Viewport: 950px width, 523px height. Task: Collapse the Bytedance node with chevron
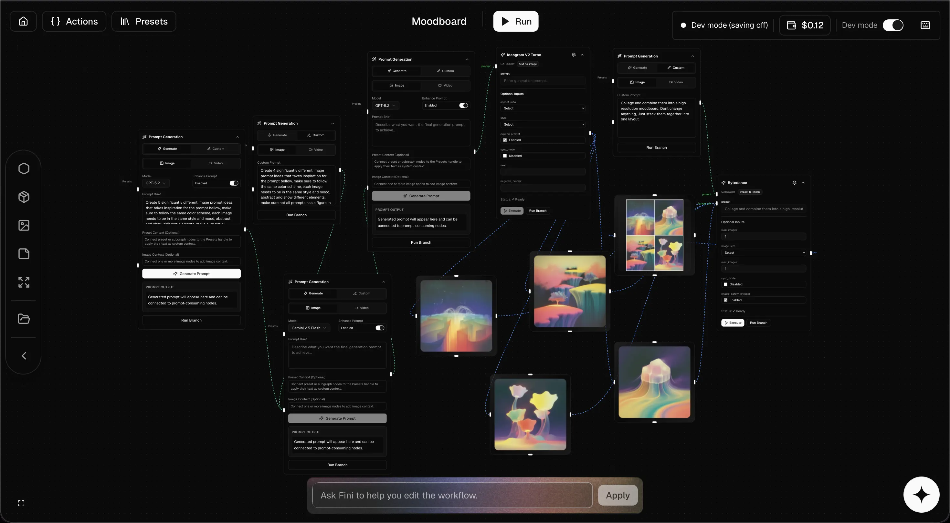pos(803,183)
